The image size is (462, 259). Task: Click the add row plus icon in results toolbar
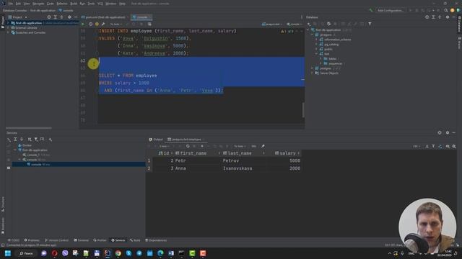[x=202, y=146]
